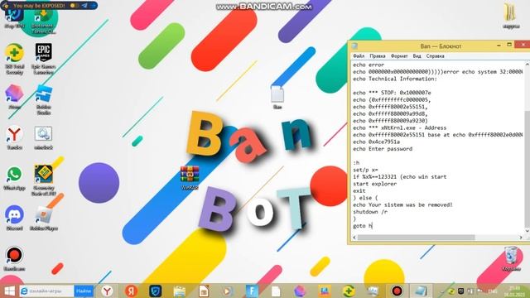The width and height of the screenshot is (530, 298).
Task: Click the Notepad horizontal scrollbar thumb
Action: 416,238
